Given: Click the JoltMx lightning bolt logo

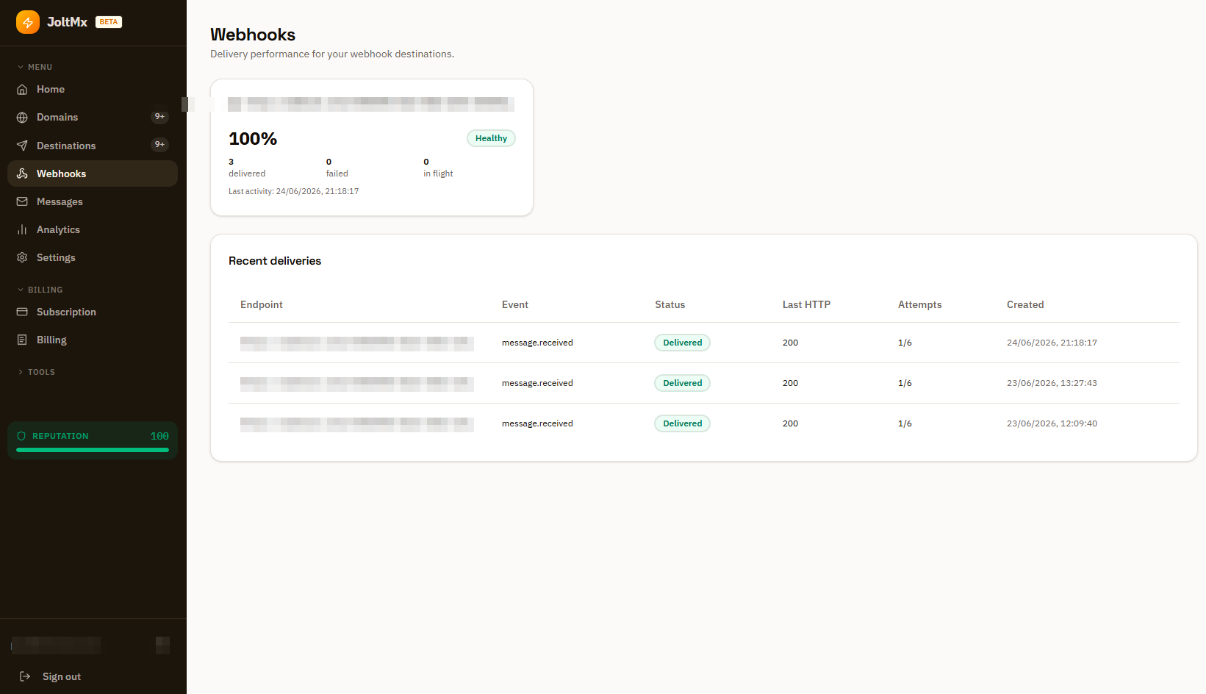Looking at the screenshot, I should point(28,22).
